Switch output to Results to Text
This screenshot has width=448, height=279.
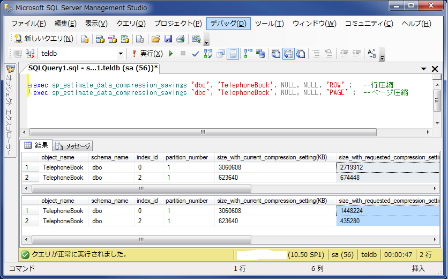[x=276, y=54]
